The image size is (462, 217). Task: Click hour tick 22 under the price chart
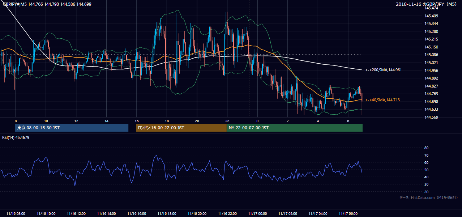point(227,121)
